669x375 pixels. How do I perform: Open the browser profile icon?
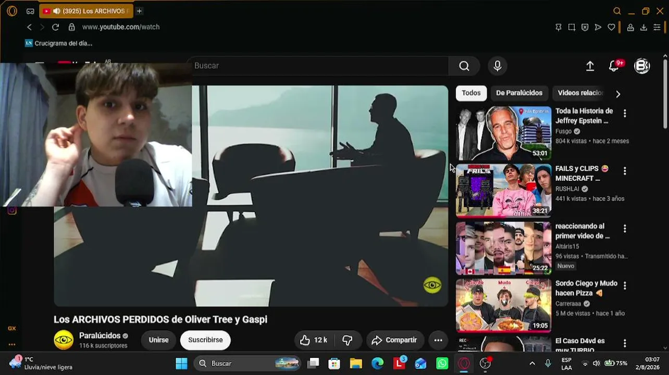pyautogui.click(x=630, y=27)
